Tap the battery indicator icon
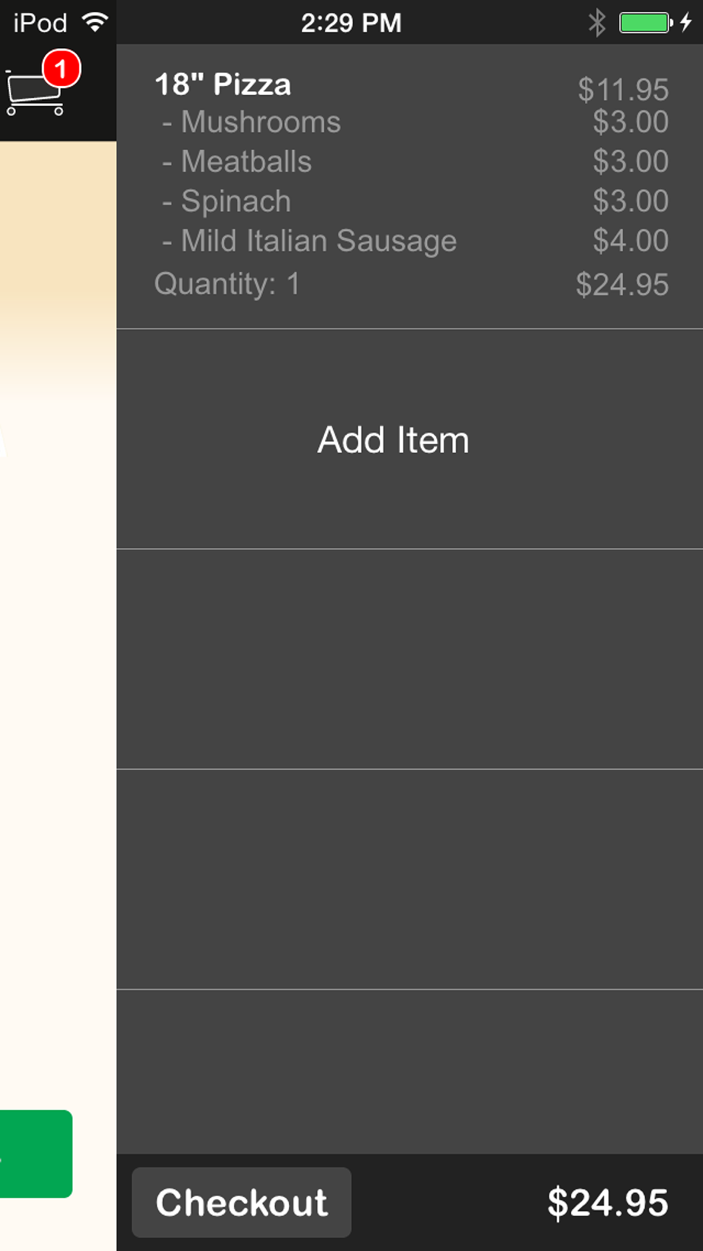Image resolution: width=703 pixels, height=1251 pixels. 646,23
